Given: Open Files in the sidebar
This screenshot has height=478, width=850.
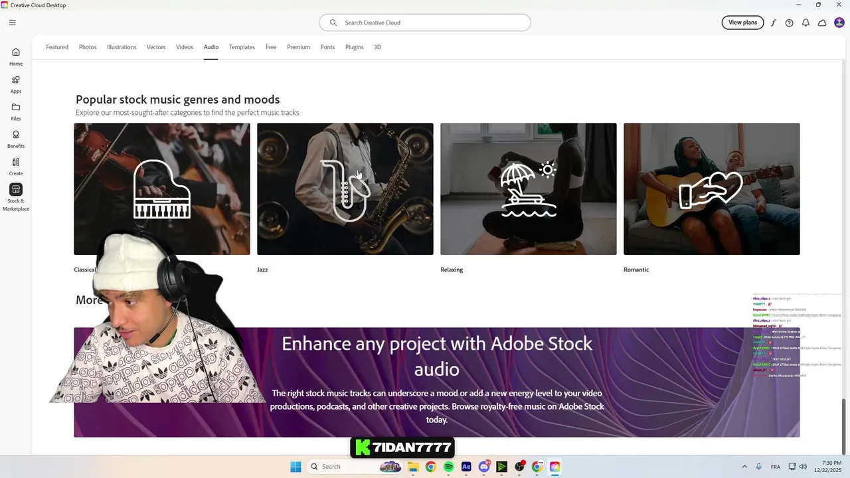Looking at the screenshot, I should coord(16,112).
